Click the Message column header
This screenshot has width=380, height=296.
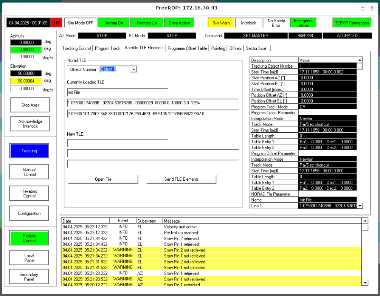pyautogui.click(x=262, y=221)
